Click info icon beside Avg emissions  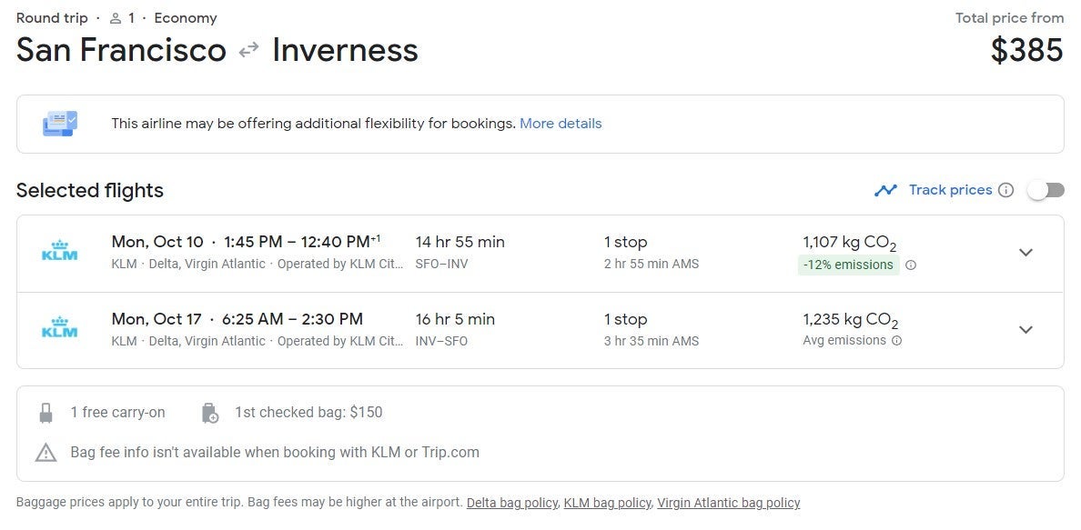point(897,341)
